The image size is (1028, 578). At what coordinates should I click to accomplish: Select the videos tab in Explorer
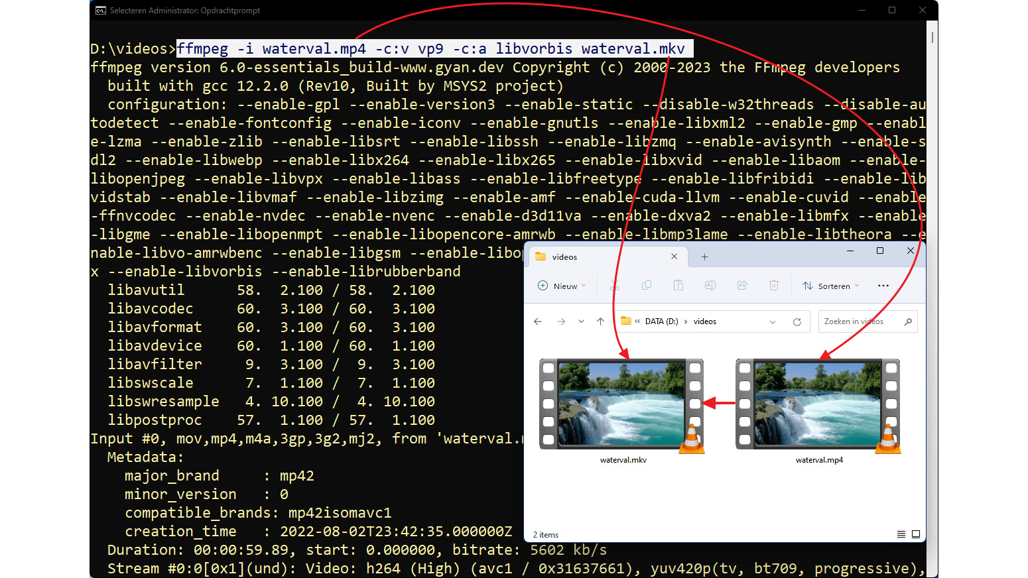click(x=607, y=257)
